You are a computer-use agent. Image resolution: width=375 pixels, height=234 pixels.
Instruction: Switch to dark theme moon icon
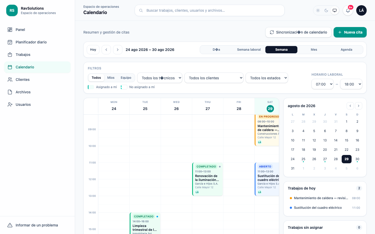coord(326,10)
